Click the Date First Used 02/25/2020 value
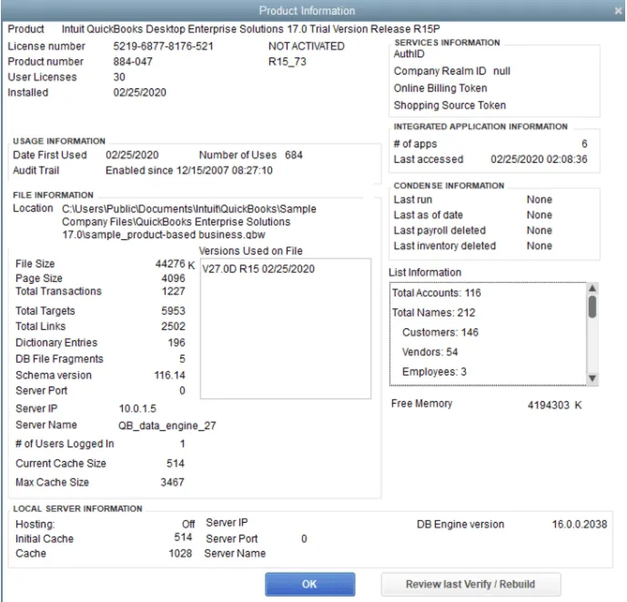This screenshot has height=602, width=627. click(x=132, y=155)
